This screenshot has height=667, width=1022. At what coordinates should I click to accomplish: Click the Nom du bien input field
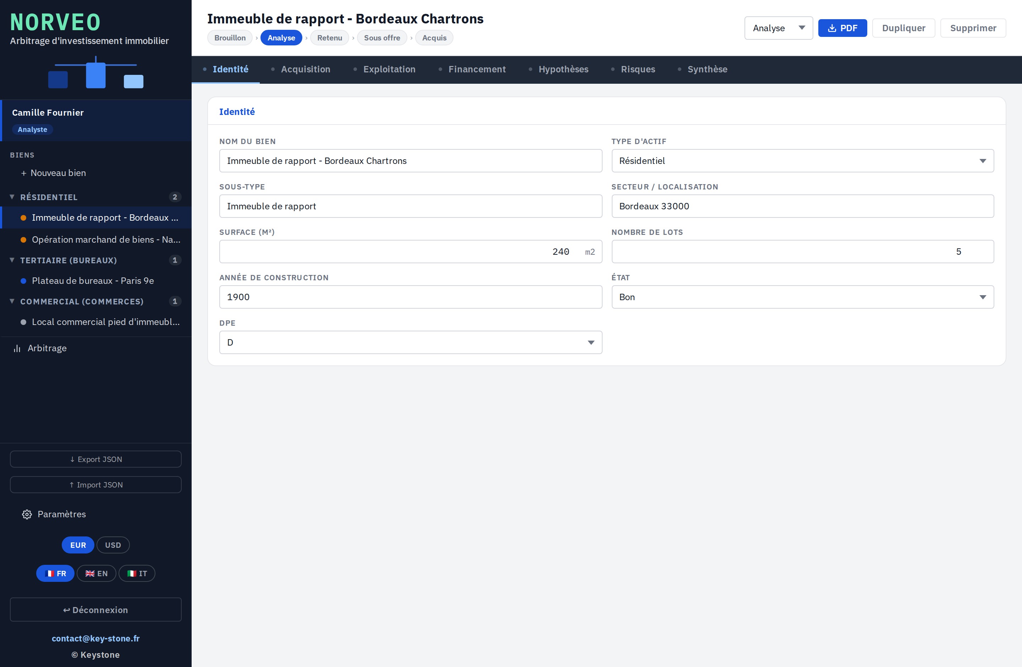click(411, 160)
